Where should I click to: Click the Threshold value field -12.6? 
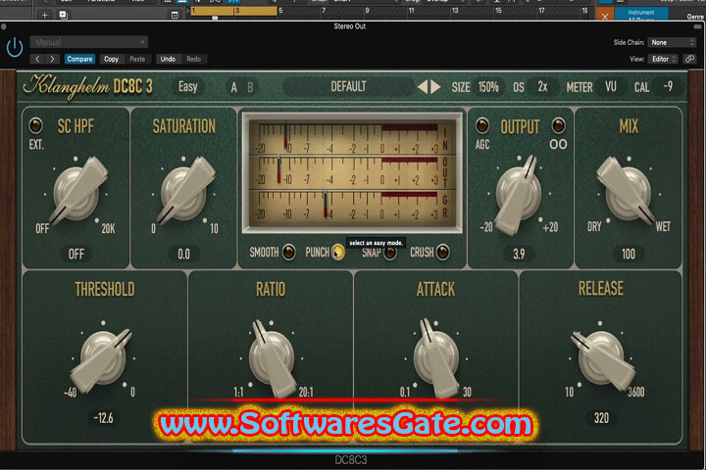pyautogui.click(x=104, y=418)
